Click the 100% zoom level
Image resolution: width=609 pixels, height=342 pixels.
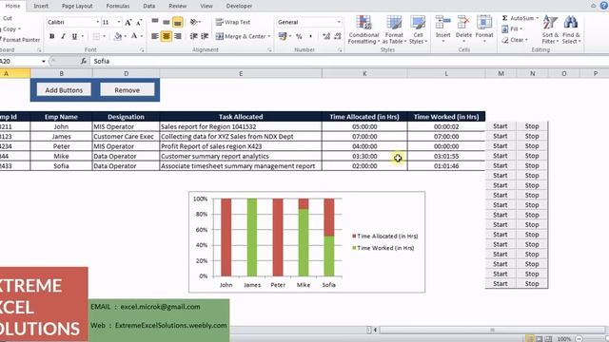coord(564,339)
